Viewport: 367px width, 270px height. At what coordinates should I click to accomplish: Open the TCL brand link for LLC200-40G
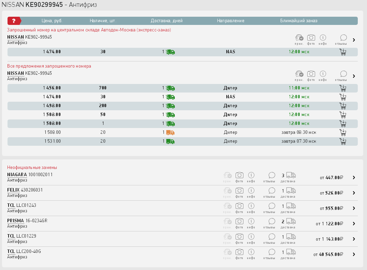pos(11,252)
